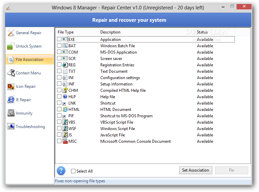The image size is (259, 192).
Task: Close the Repair Center window
Action: click(244, 6)
